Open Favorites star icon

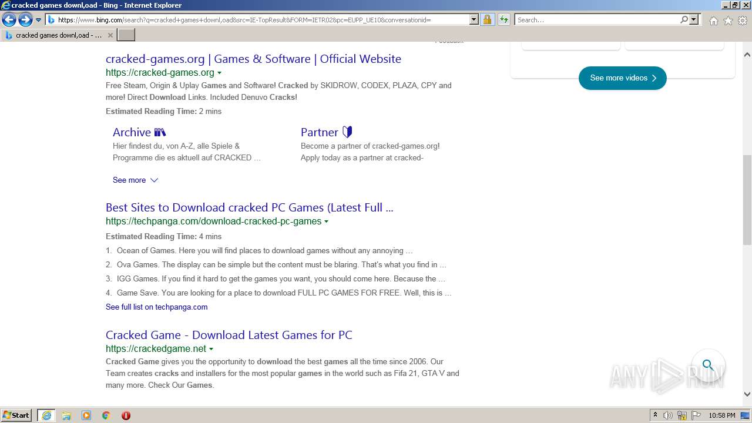728,21
